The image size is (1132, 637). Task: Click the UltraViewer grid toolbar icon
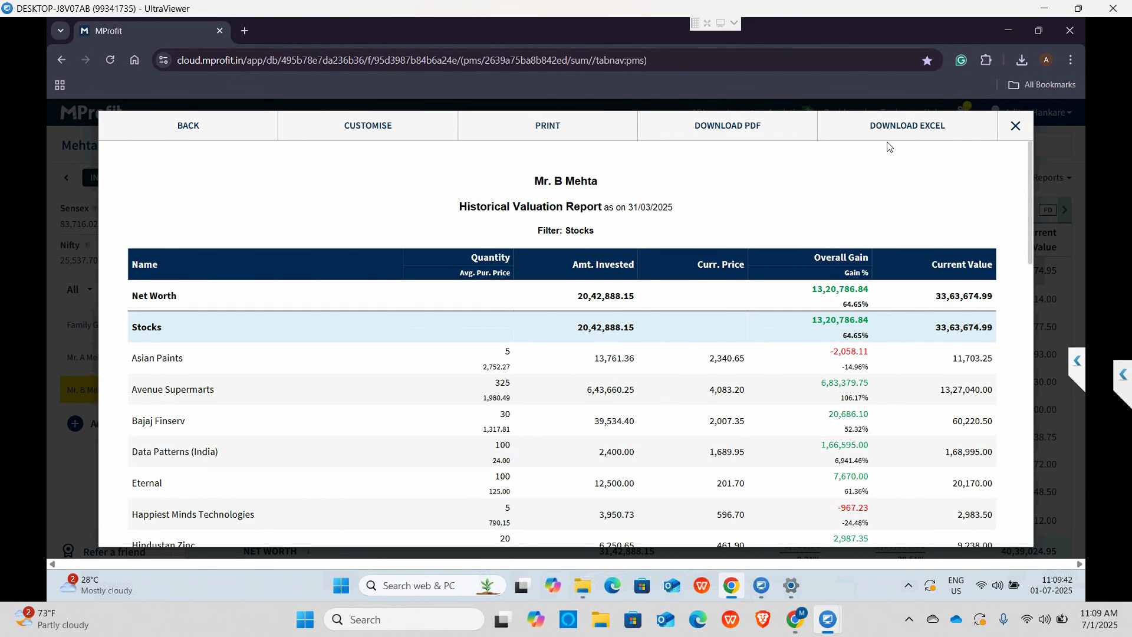pyautogui.click(x=695, y=23)
